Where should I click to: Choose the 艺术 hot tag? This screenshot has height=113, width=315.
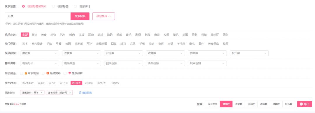(x=25, y=43)
